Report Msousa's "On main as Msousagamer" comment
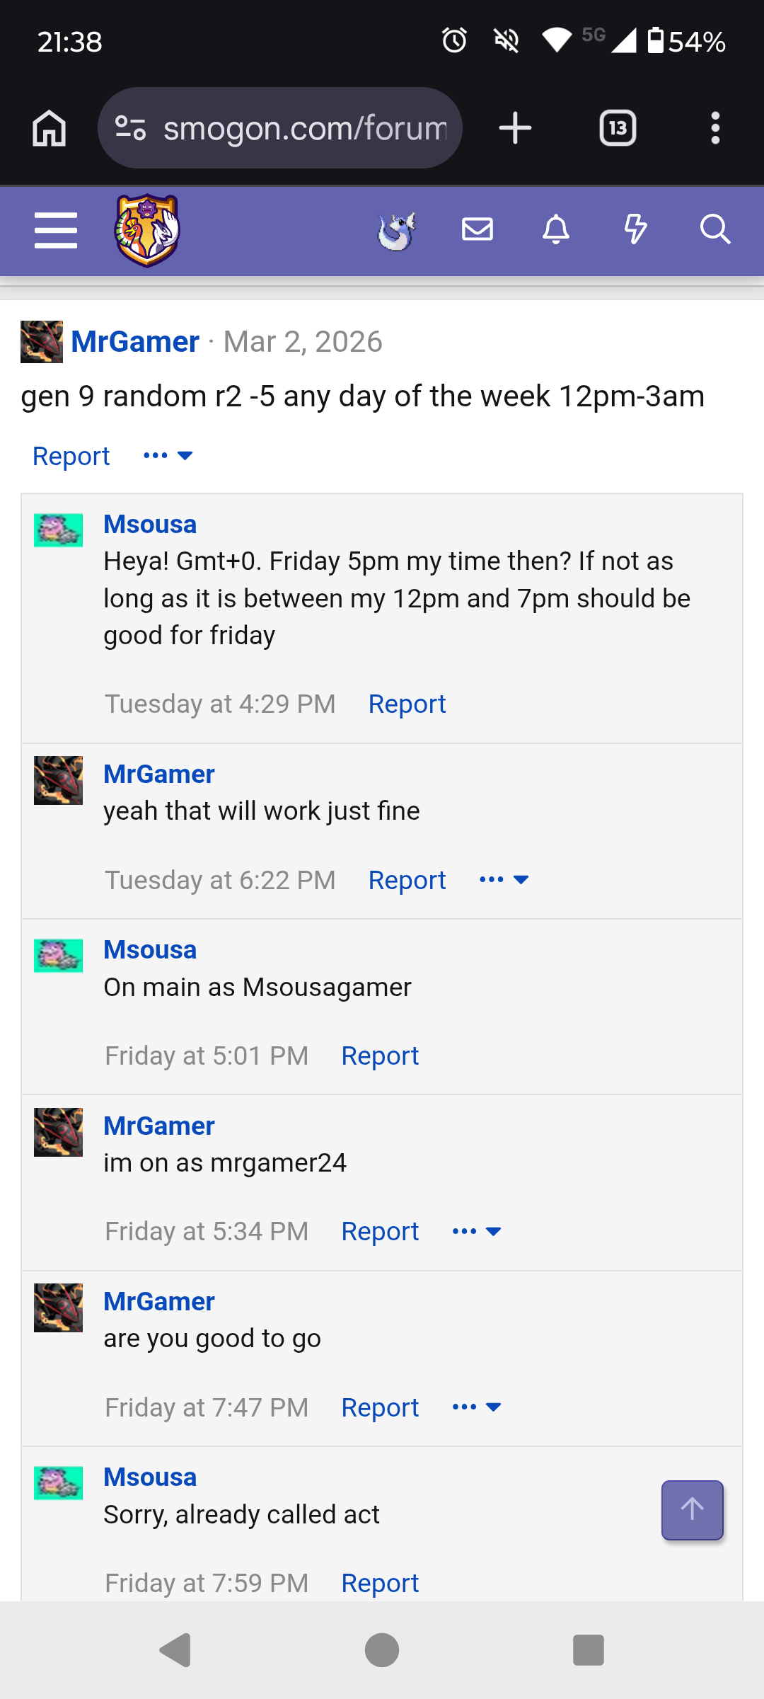Image resolution: width=764 pixels, height=1699 pixels. click(x=380, y=1056)
